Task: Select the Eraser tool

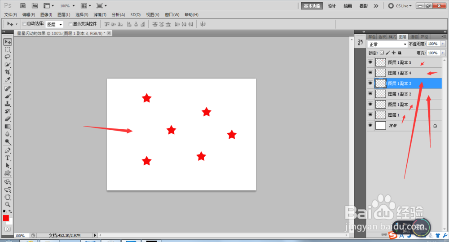Action: 8,119
